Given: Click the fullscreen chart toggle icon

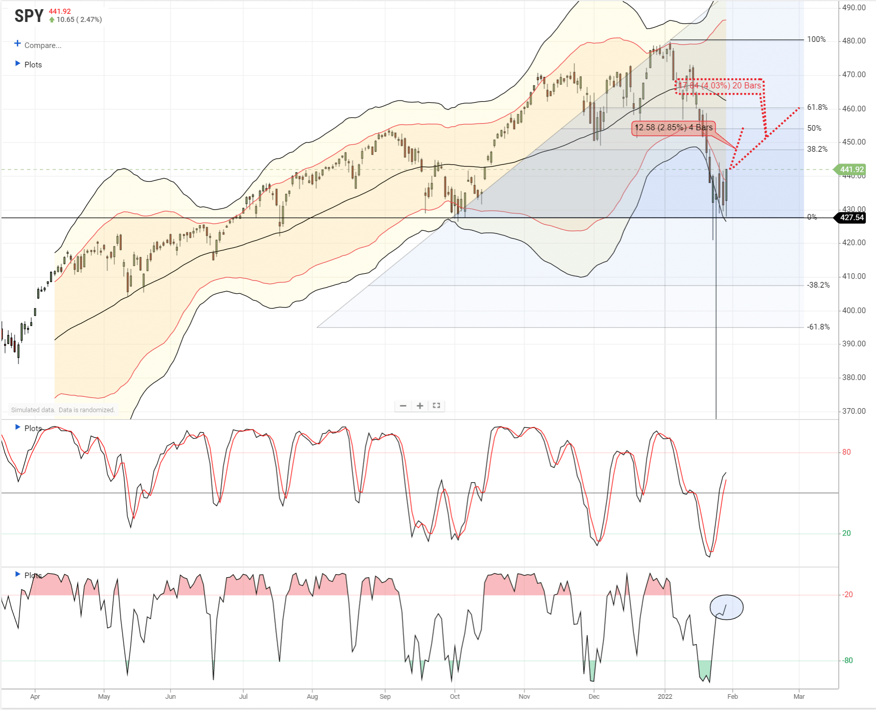Looking at the screenshot, I should click(x=436, y=406).
